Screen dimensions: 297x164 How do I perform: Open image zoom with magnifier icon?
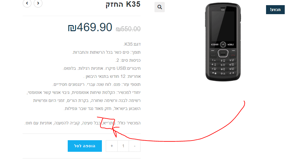pyautogui.click(x=160, y=7)
